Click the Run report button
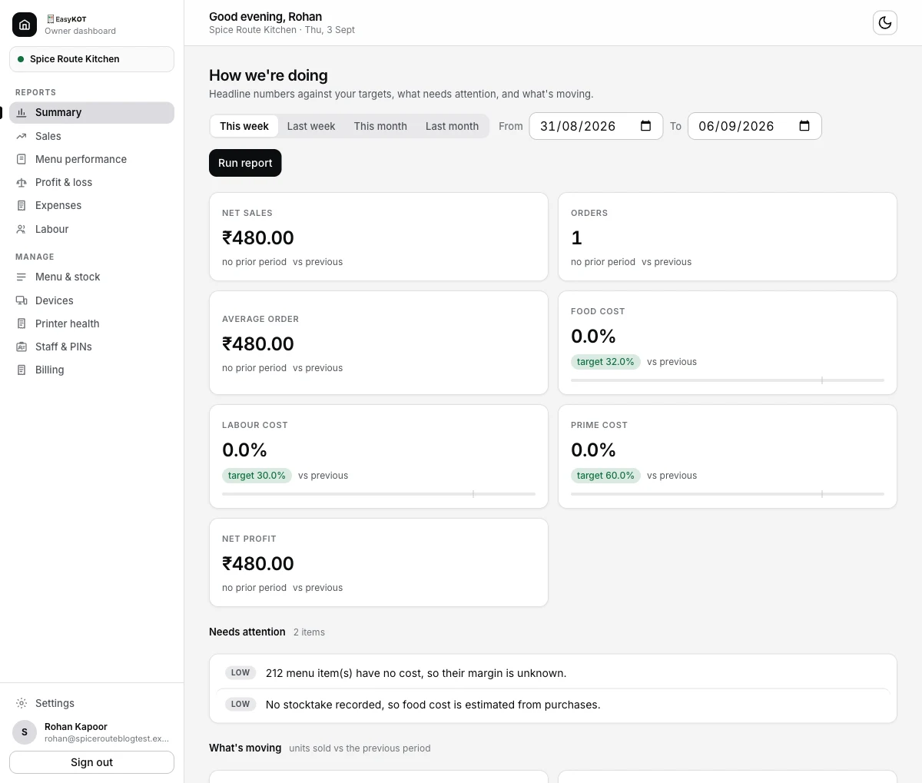The height and width of the screenshot is (783, 922). [245, 163]
